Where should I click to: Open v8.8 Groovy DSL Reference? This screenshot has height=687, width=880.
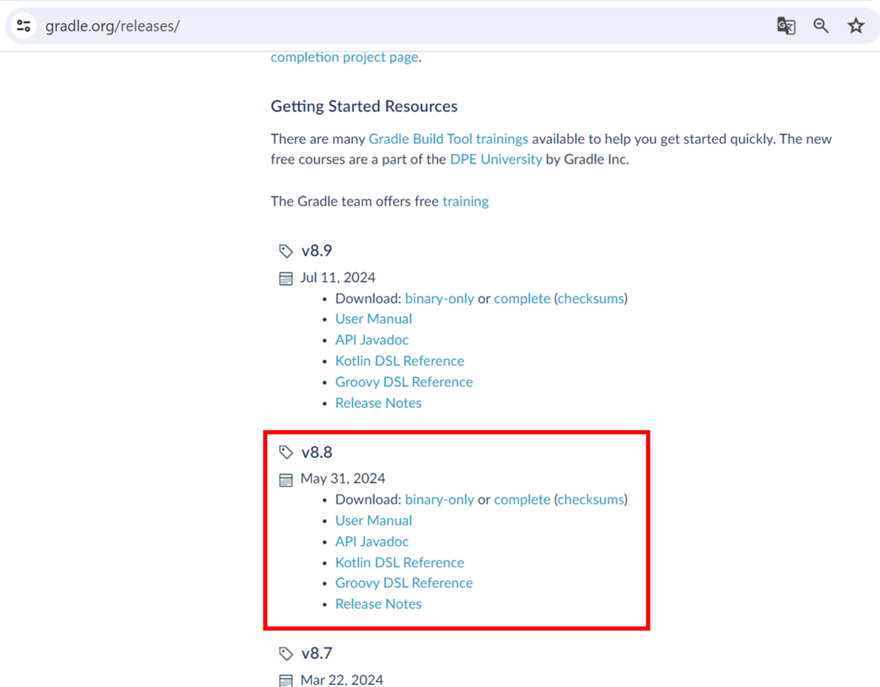point(404,583)
